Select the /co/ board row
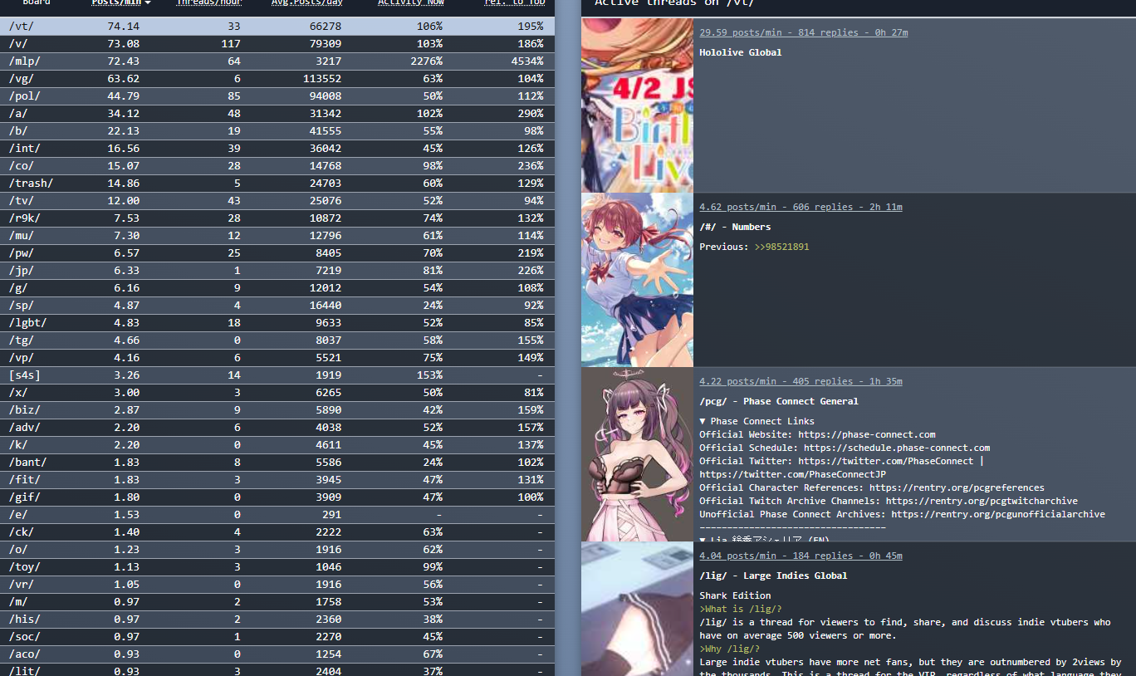Screen dimensions: 1136x676 tap(277, 166)
